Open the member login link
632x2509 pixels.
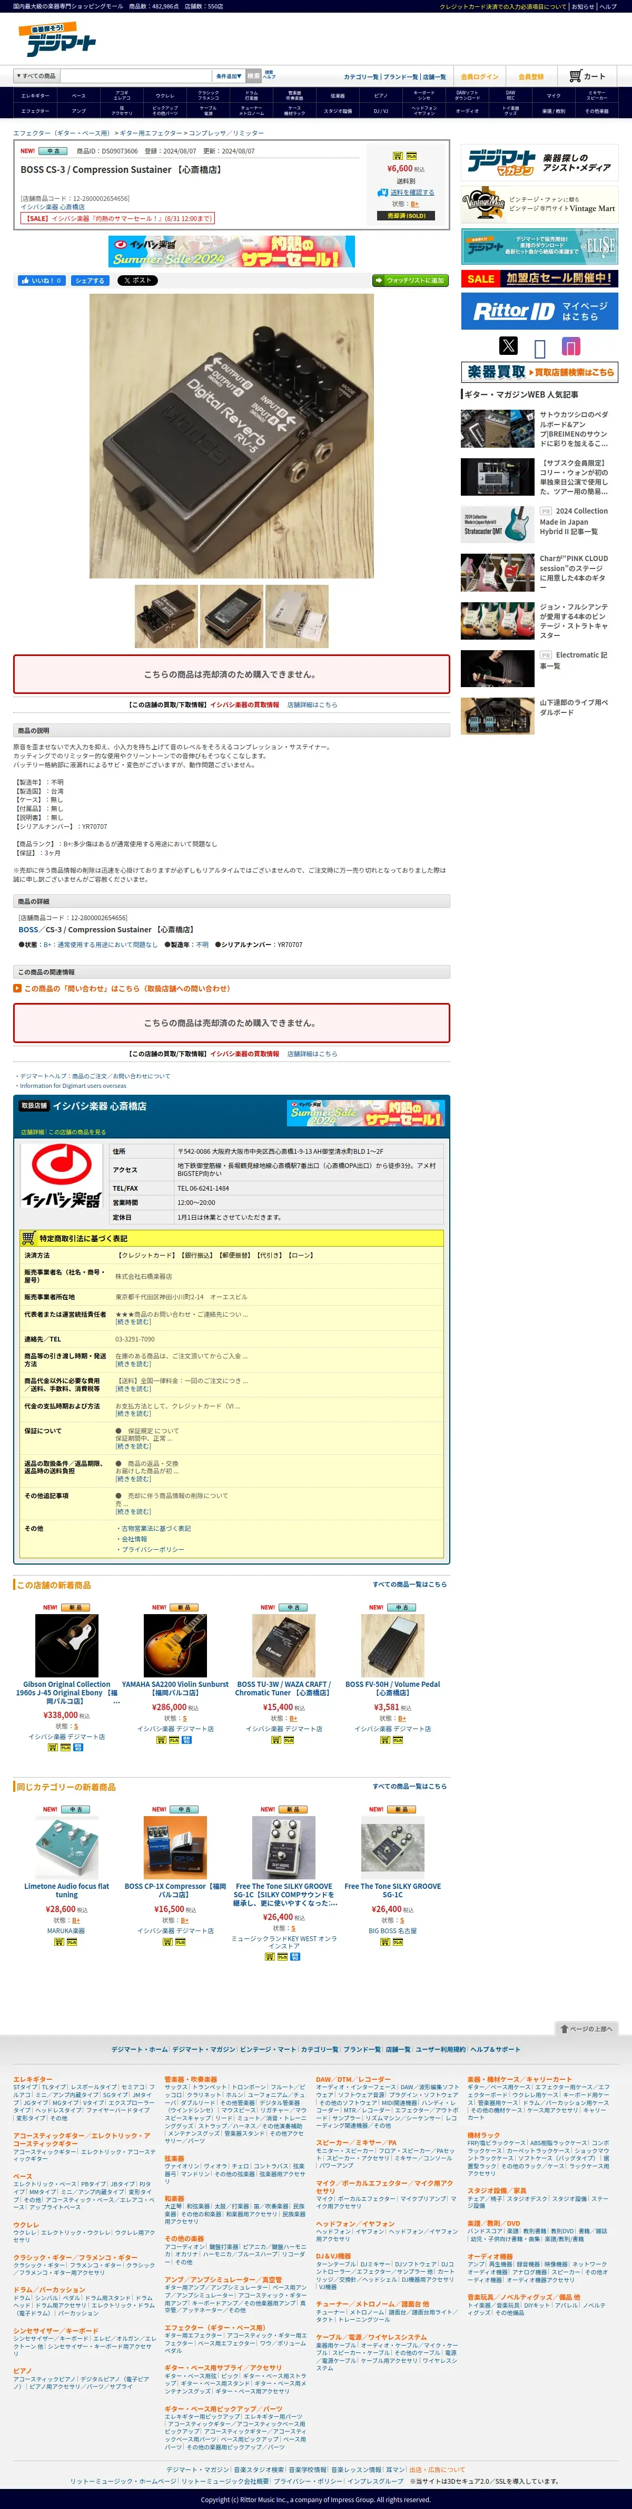tap(479, 77)
